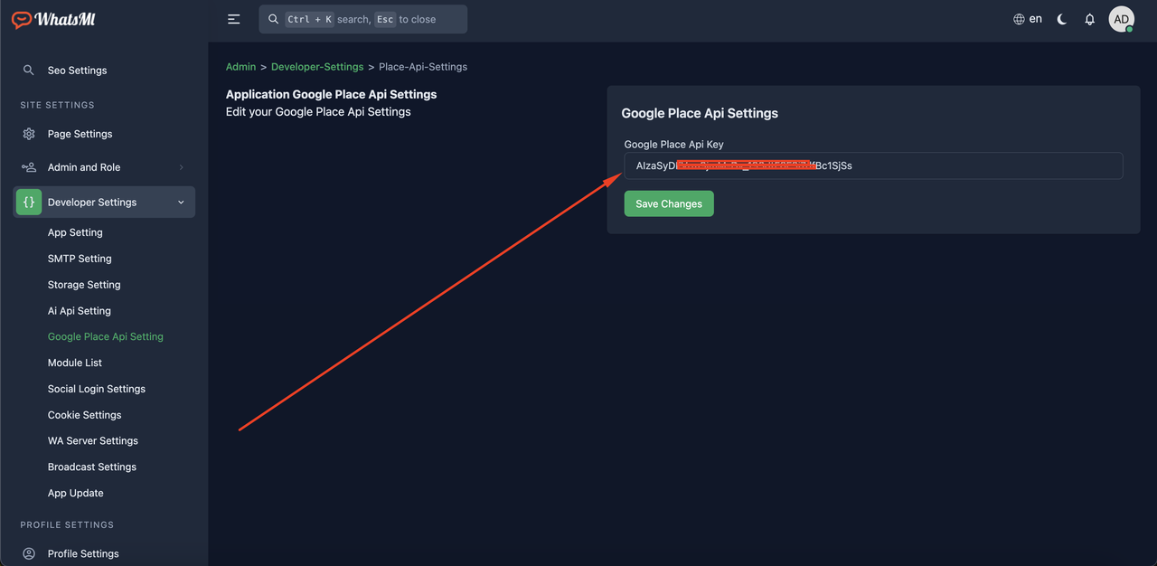1157x566 pixels.
Task: Collapse Developer Settings chevron
Action: [181, 203]
